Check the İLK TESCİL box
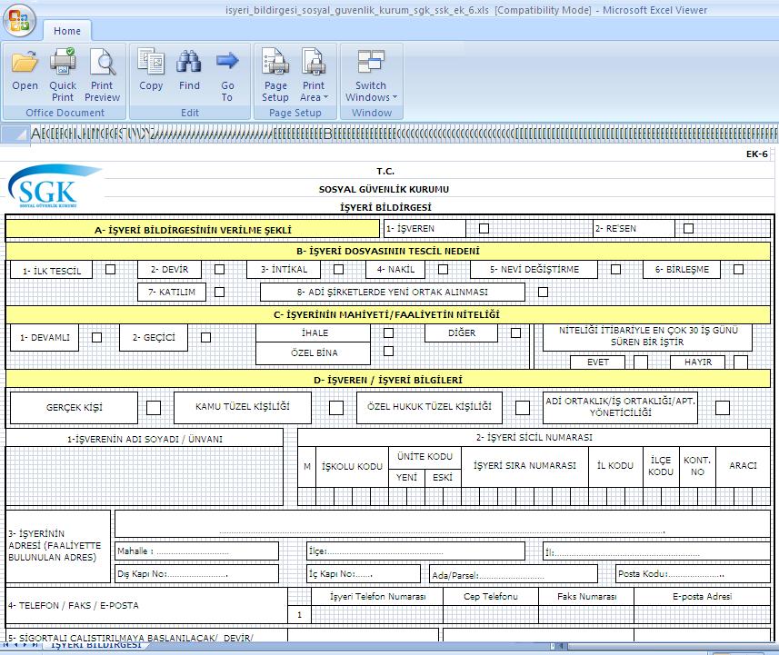This screenshot has height=655, width=779. tap(110, 269)
